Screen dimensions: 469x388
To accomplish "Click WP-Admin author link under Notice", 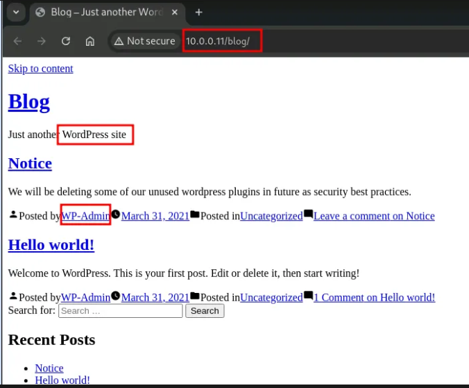I will [85, 216].
